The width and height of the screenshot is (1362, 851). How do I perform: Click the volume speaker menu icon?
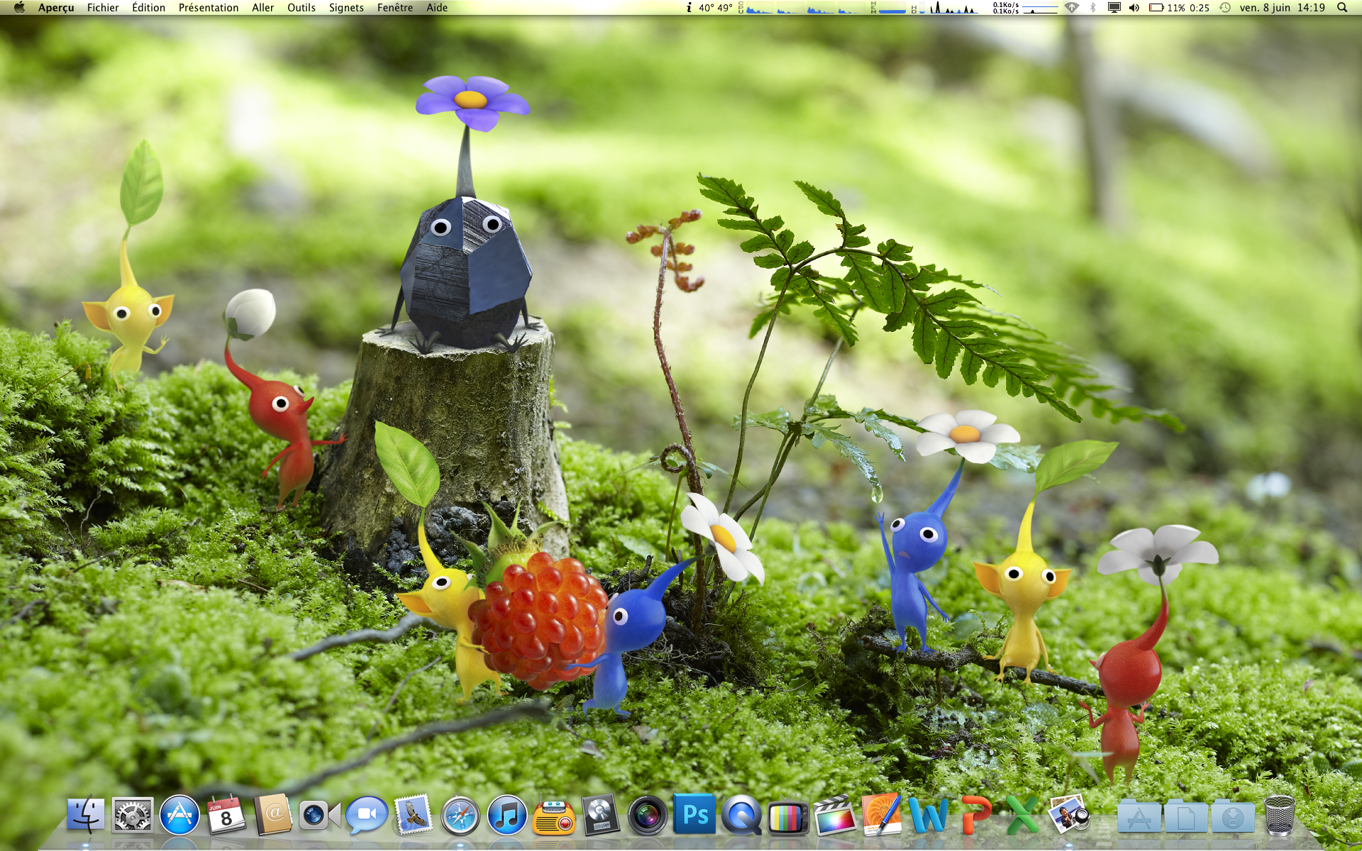pyautogui.click(x=1134, y=8)
